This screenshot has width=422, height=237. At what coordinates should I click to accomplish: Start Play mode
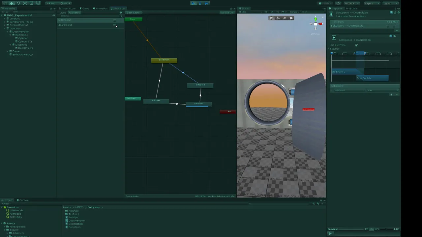click(x=194, y=3)
